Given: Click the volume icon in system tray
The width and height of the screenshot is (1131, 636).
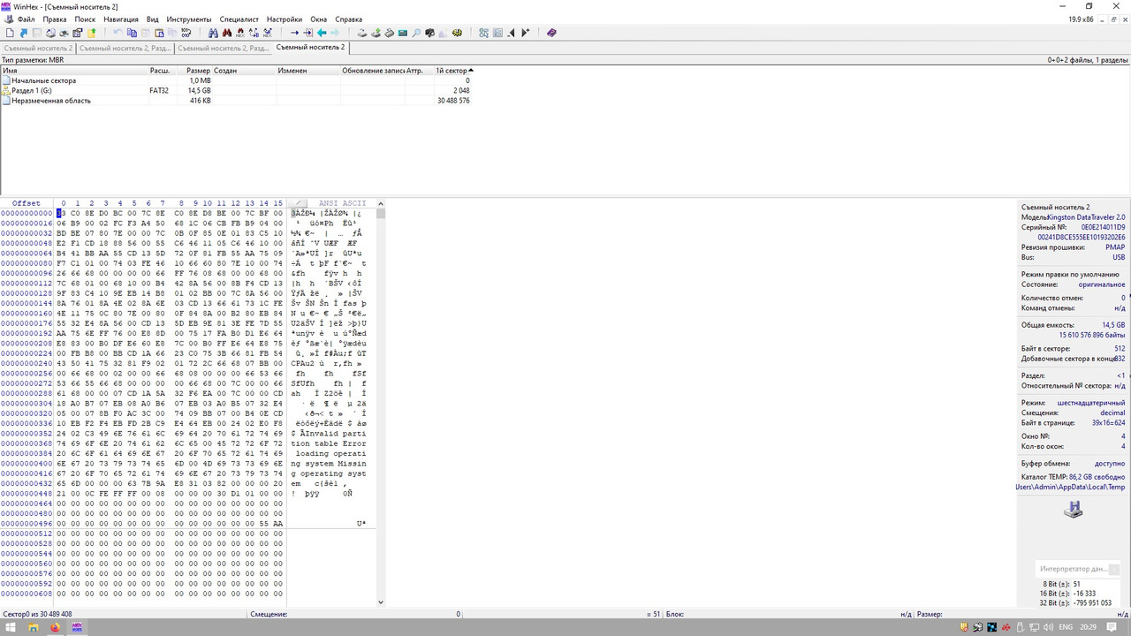Looking at the screenshot, I should tap(1046, 628).
